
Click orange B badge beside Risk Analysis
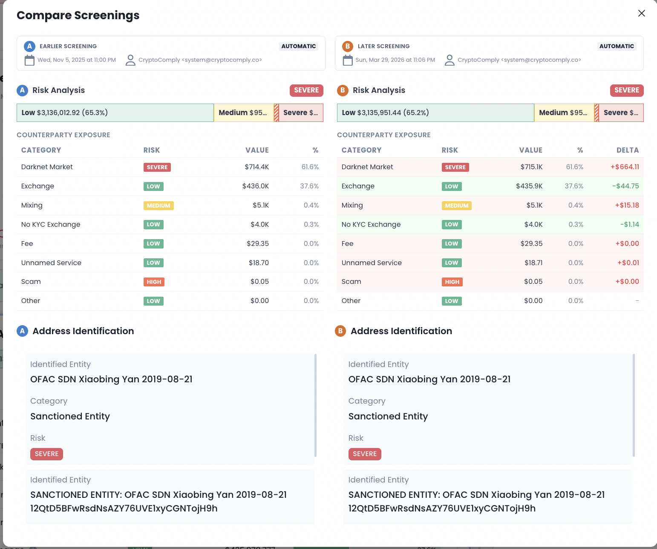[343, 90]
